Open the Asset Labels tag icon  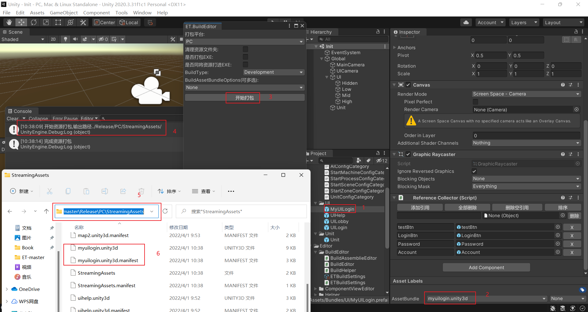coord(582,289)
